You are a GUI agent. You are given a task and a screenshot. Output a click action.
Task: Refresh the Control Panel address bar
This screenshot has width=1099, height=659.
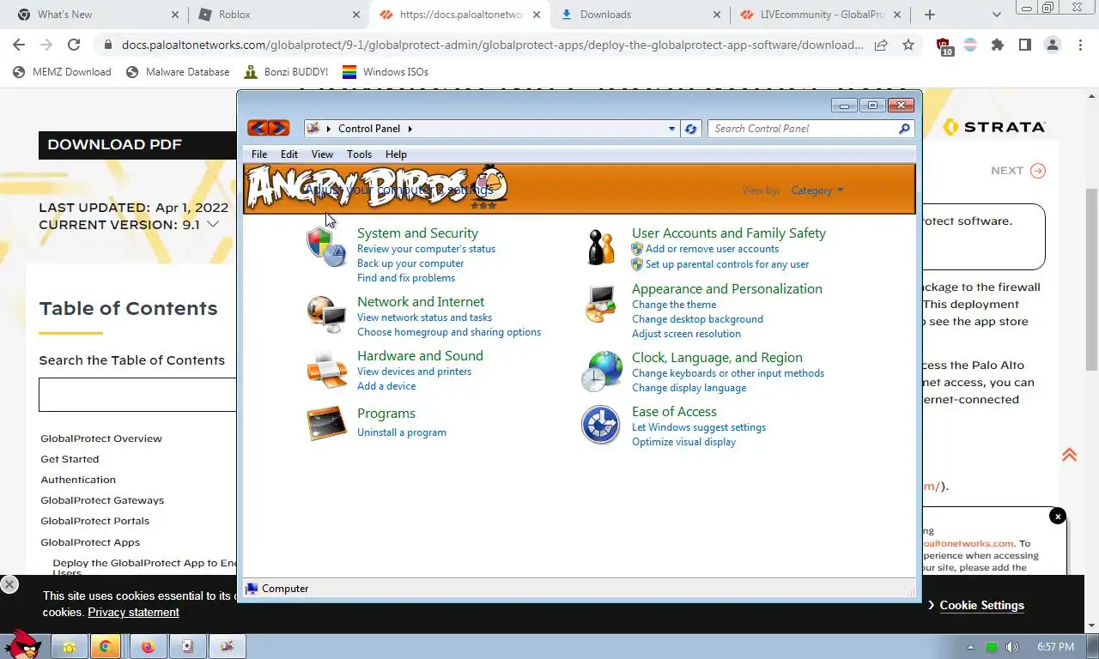point(691,129)
